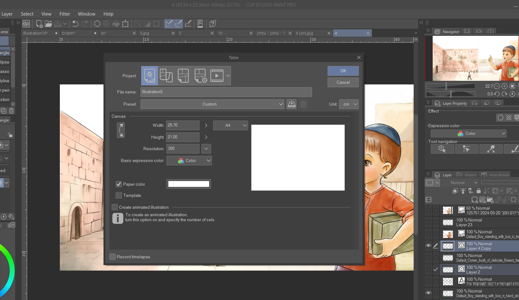Swap canvas width and height orientation

pyautogui.click(x=121, y=130)
